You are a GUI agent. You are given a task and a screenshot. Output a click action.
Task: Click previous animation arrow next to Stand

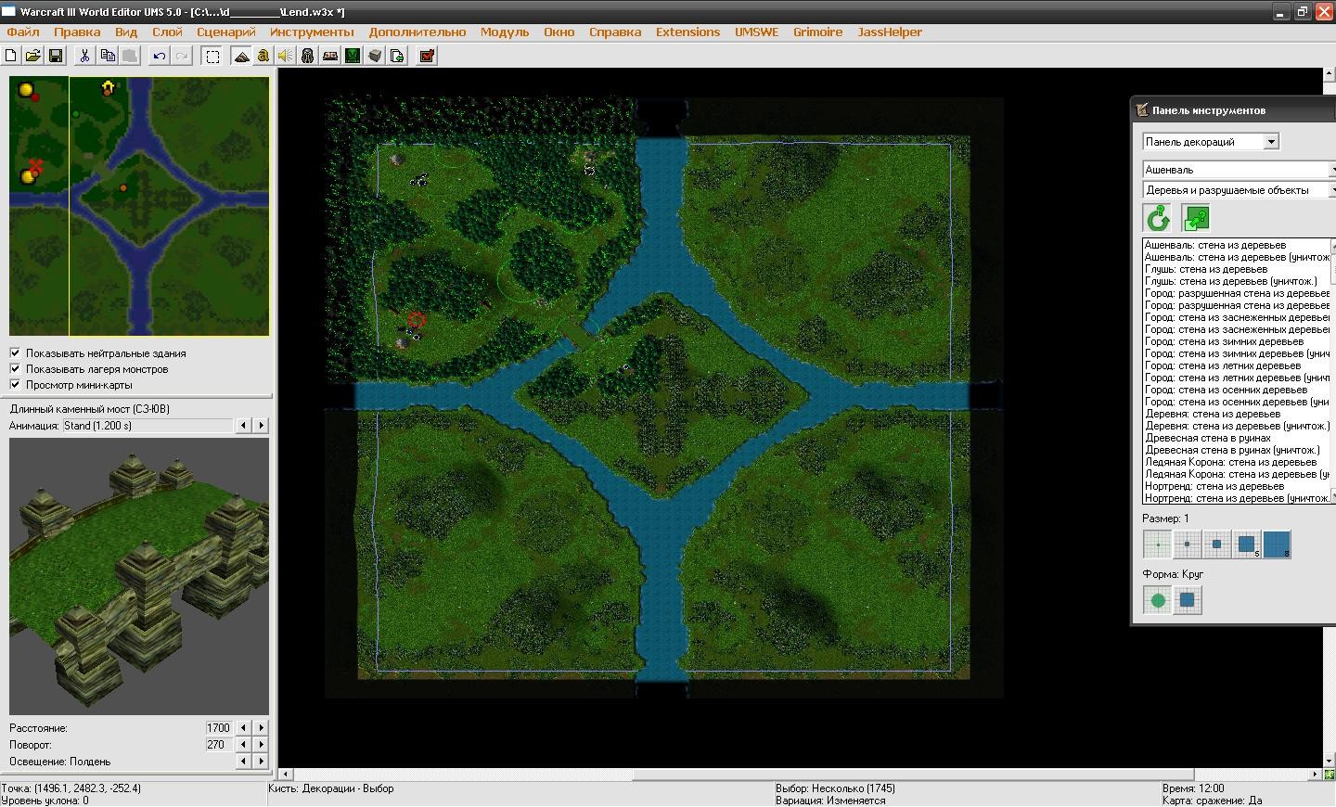pyautogui.click(x=244, y=426)
